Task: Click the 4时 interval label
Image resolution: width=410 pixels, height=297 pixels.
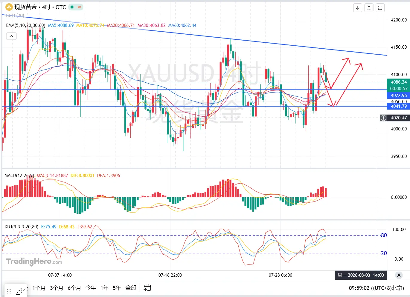Action: click(x=46, y=7)
